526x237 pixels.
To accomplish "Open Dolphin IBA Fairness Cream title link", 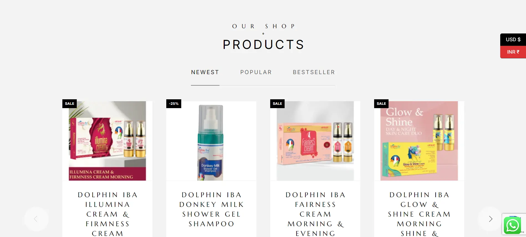I will click(x=315, y=214).
